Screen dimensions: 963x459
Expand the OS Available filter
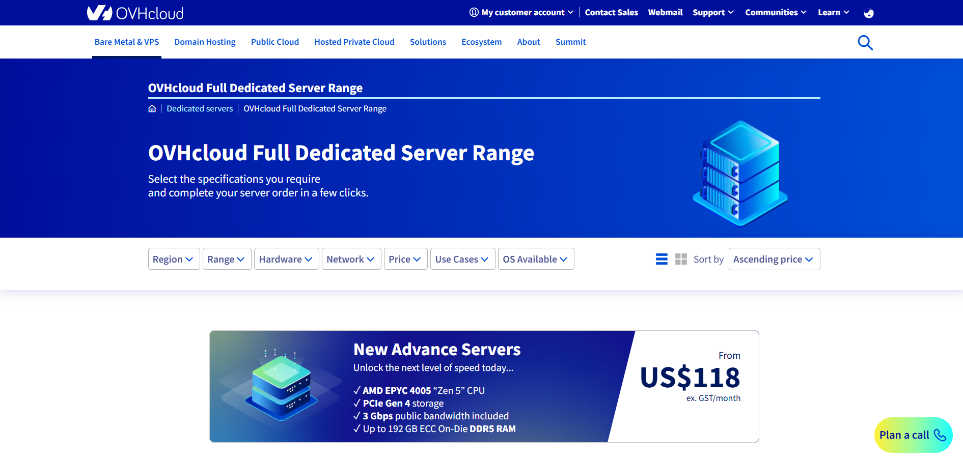(x=536, y=259)
